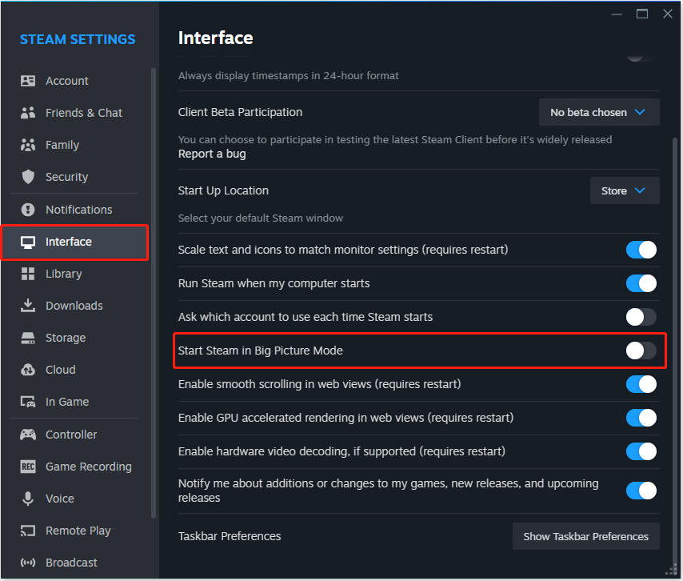Click the STEAM SETTINGS heading
Viewport: 683px width, 581px height.
pos(78,39)
